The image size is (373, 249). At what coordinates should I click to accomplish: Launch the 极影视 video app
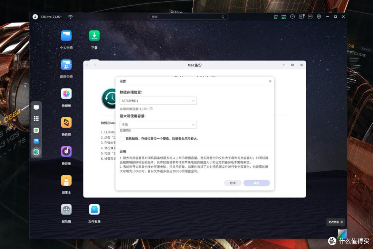click(x=66, y=123)
